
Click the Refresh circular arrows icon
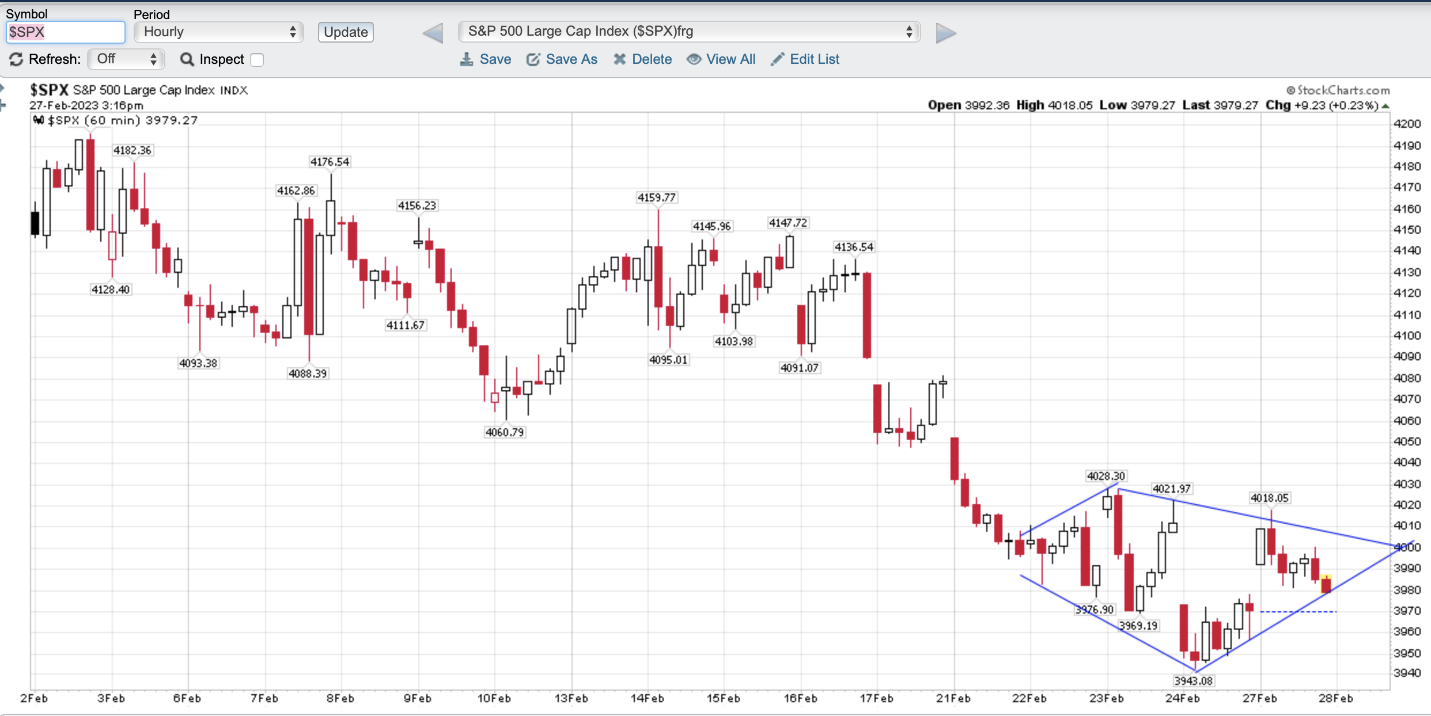point(16,59)
